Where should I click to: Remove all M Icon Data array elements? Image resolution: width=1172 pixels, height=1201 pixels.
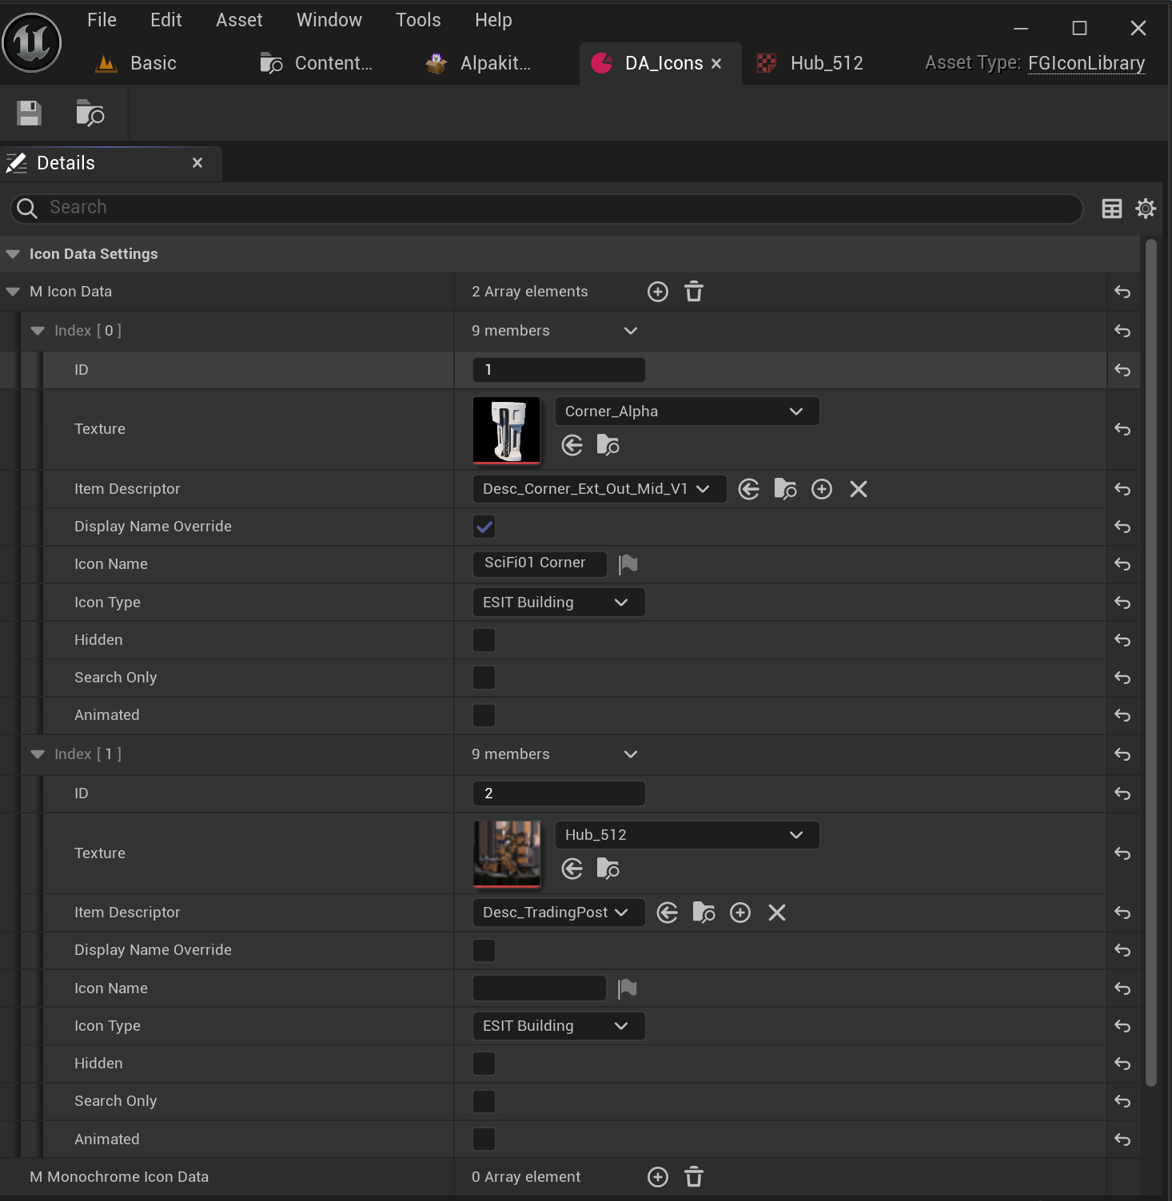pyautogui.click(x=693, y=292)
